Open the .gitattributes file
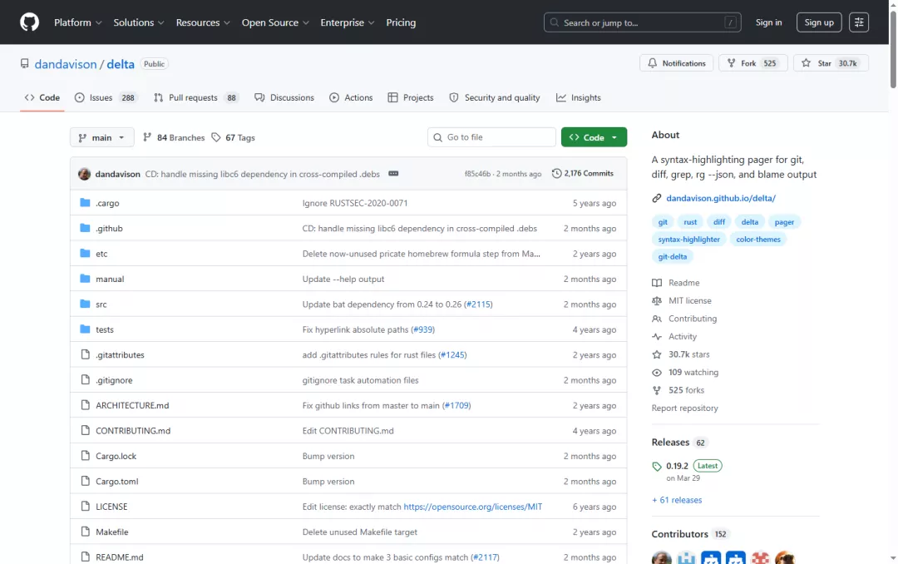 (120, 355)
